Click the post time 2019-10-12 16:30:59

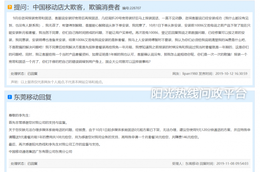point(231,74)
